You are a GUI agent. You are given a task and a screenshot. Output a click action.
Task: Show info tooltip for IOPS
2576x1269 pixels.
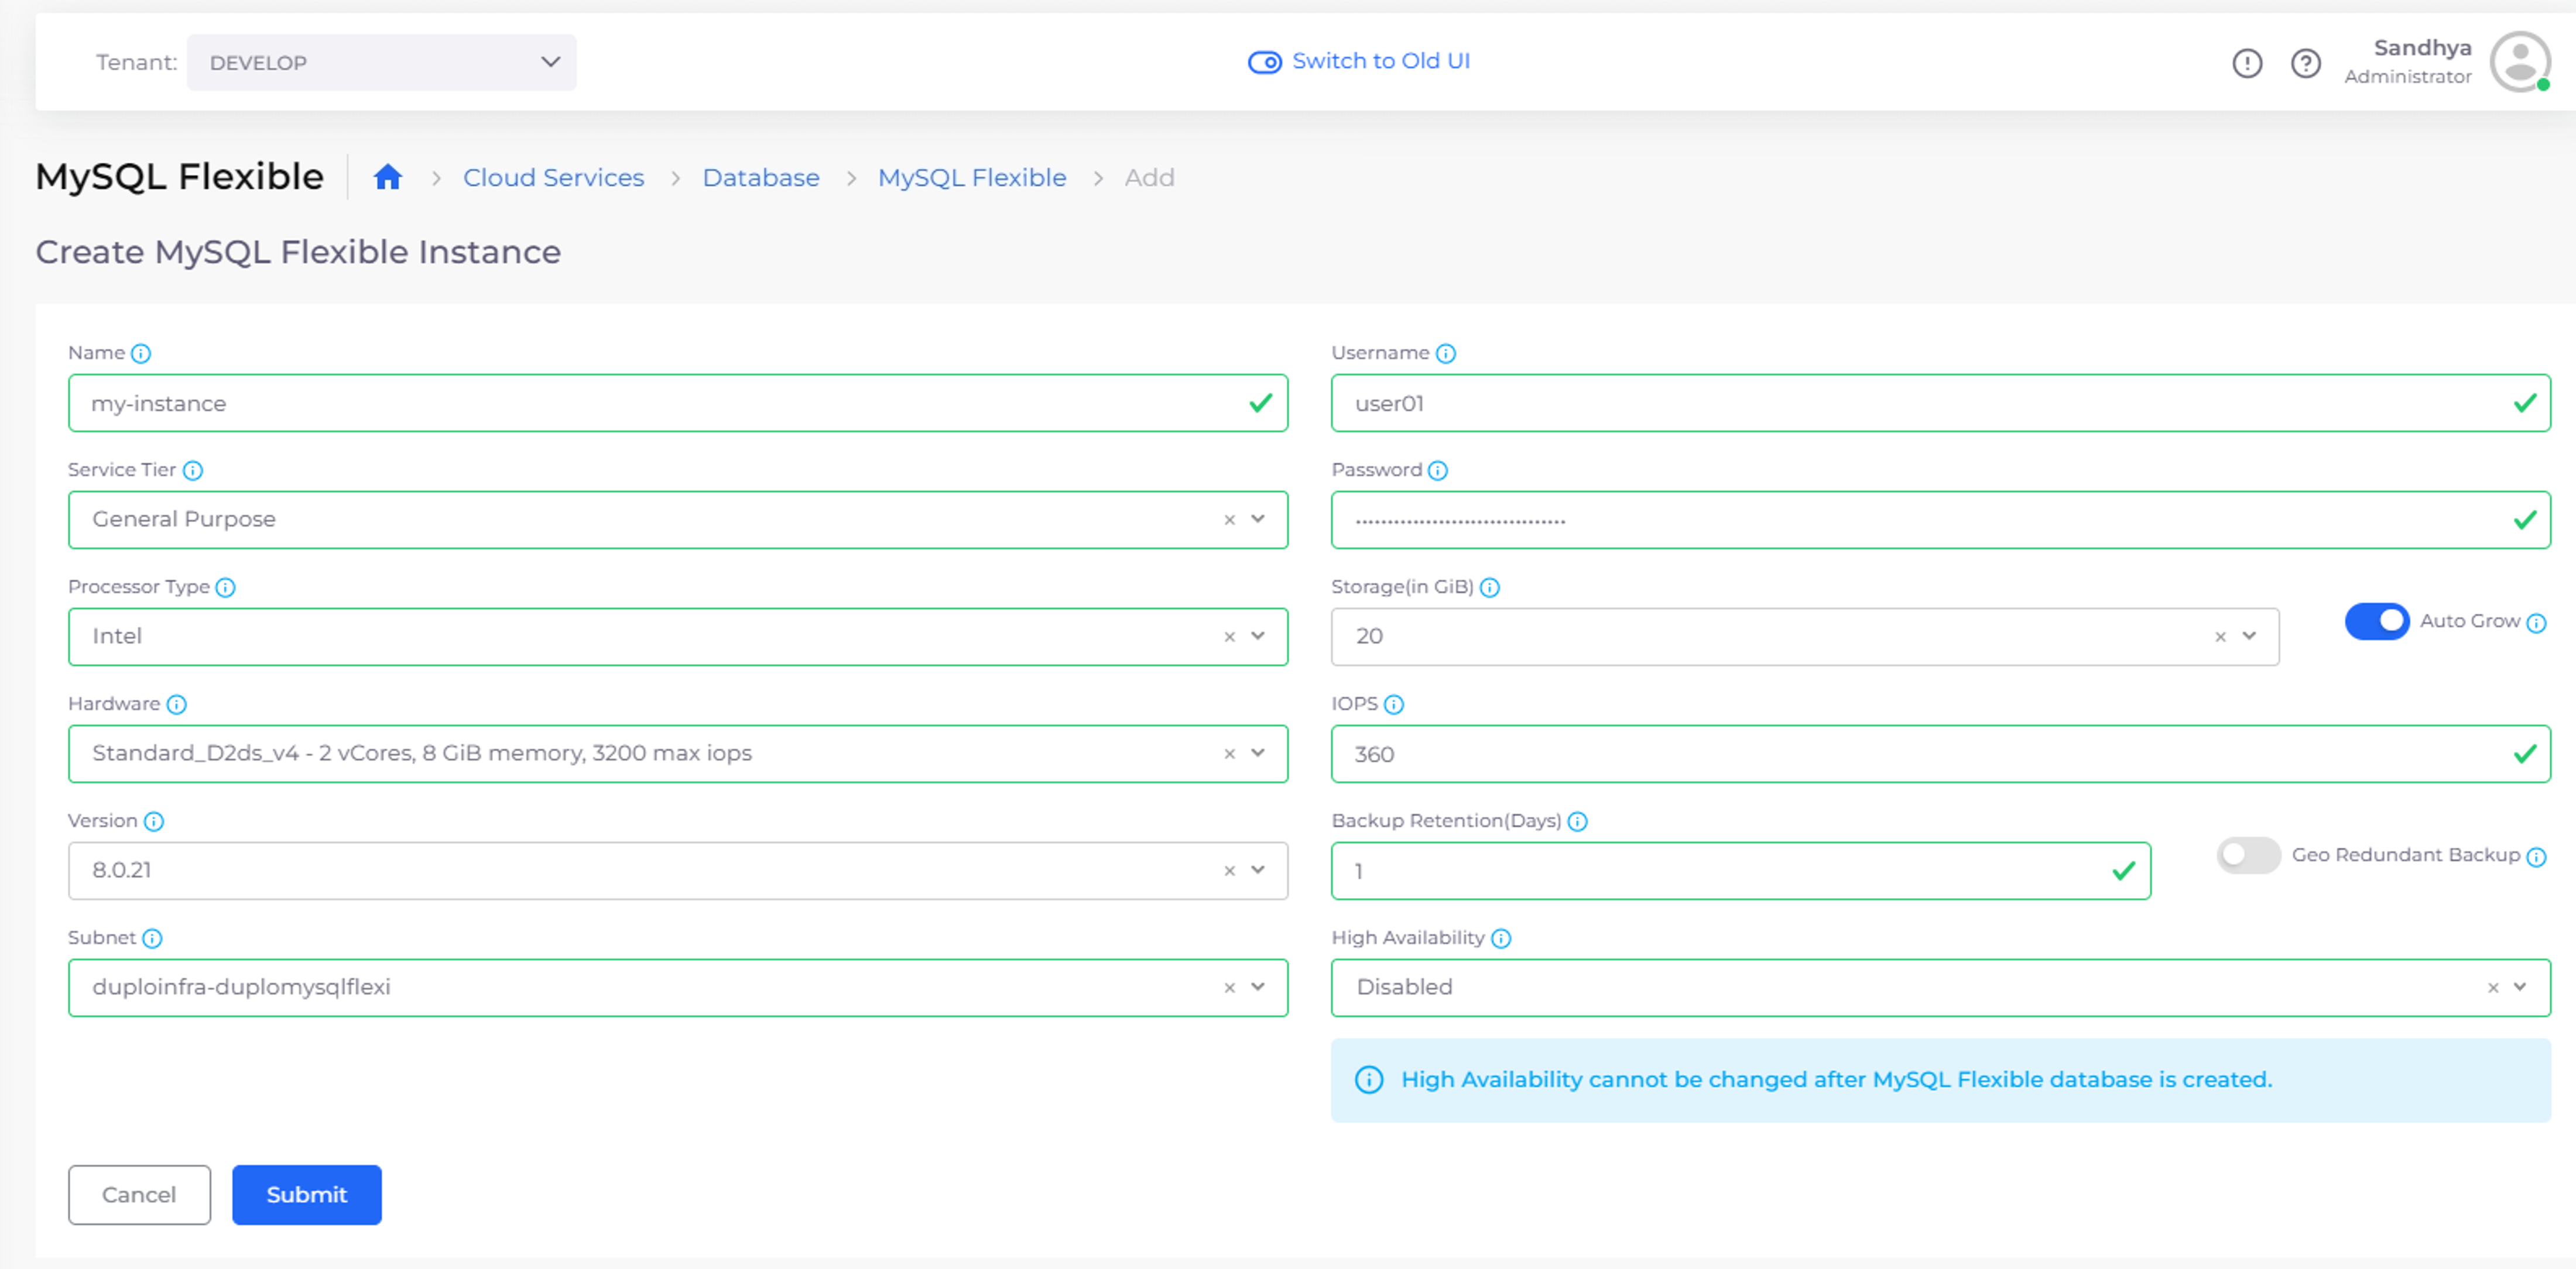point(1394,704)
